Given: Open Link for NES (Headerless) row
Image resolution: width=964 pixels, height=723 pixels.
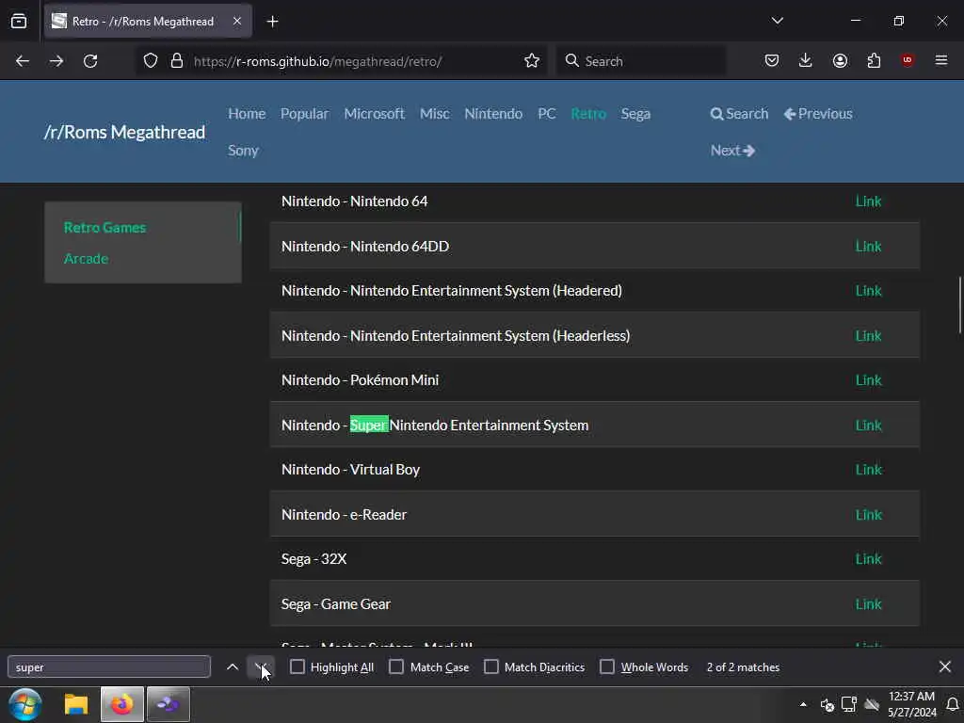Looking at the screenshot, I should pyautogui.click(x=868, y=336).
